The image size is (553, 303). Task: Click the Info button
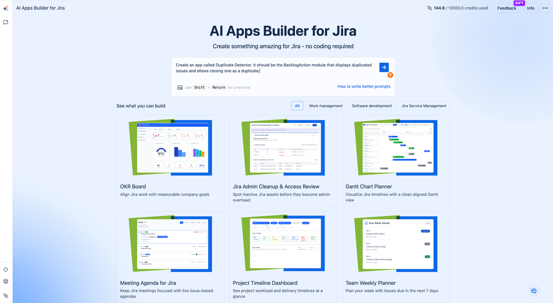[x=530, y=8]
